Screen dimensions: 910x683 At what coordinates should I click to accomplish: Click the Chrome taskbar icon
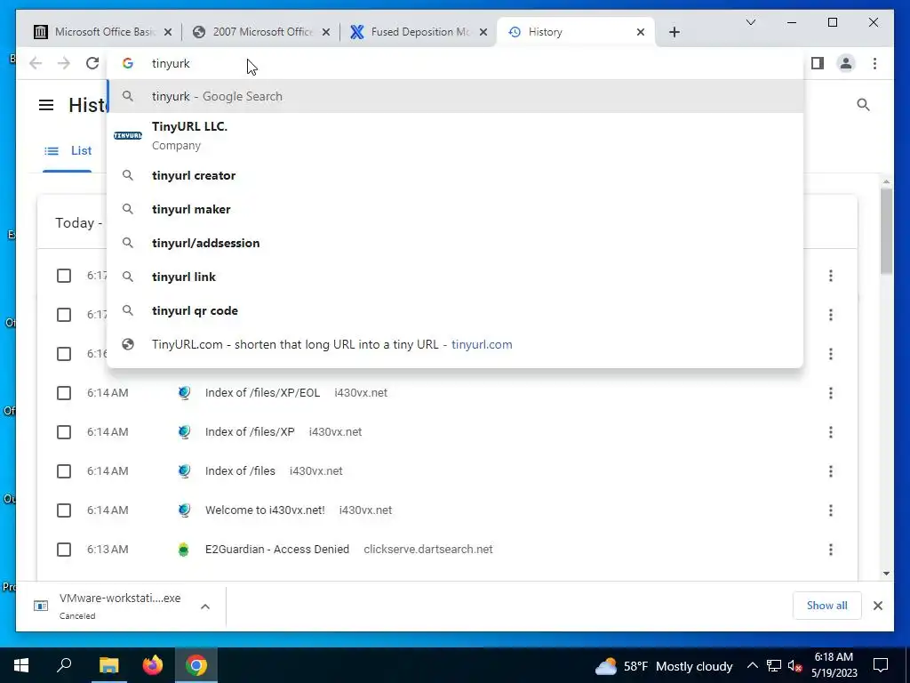(x=196, y=665)
